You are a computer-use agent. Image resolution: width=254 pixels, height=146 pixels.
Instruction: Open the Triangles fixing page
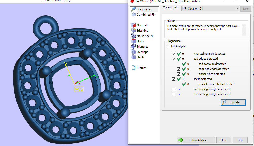[140, 47]
